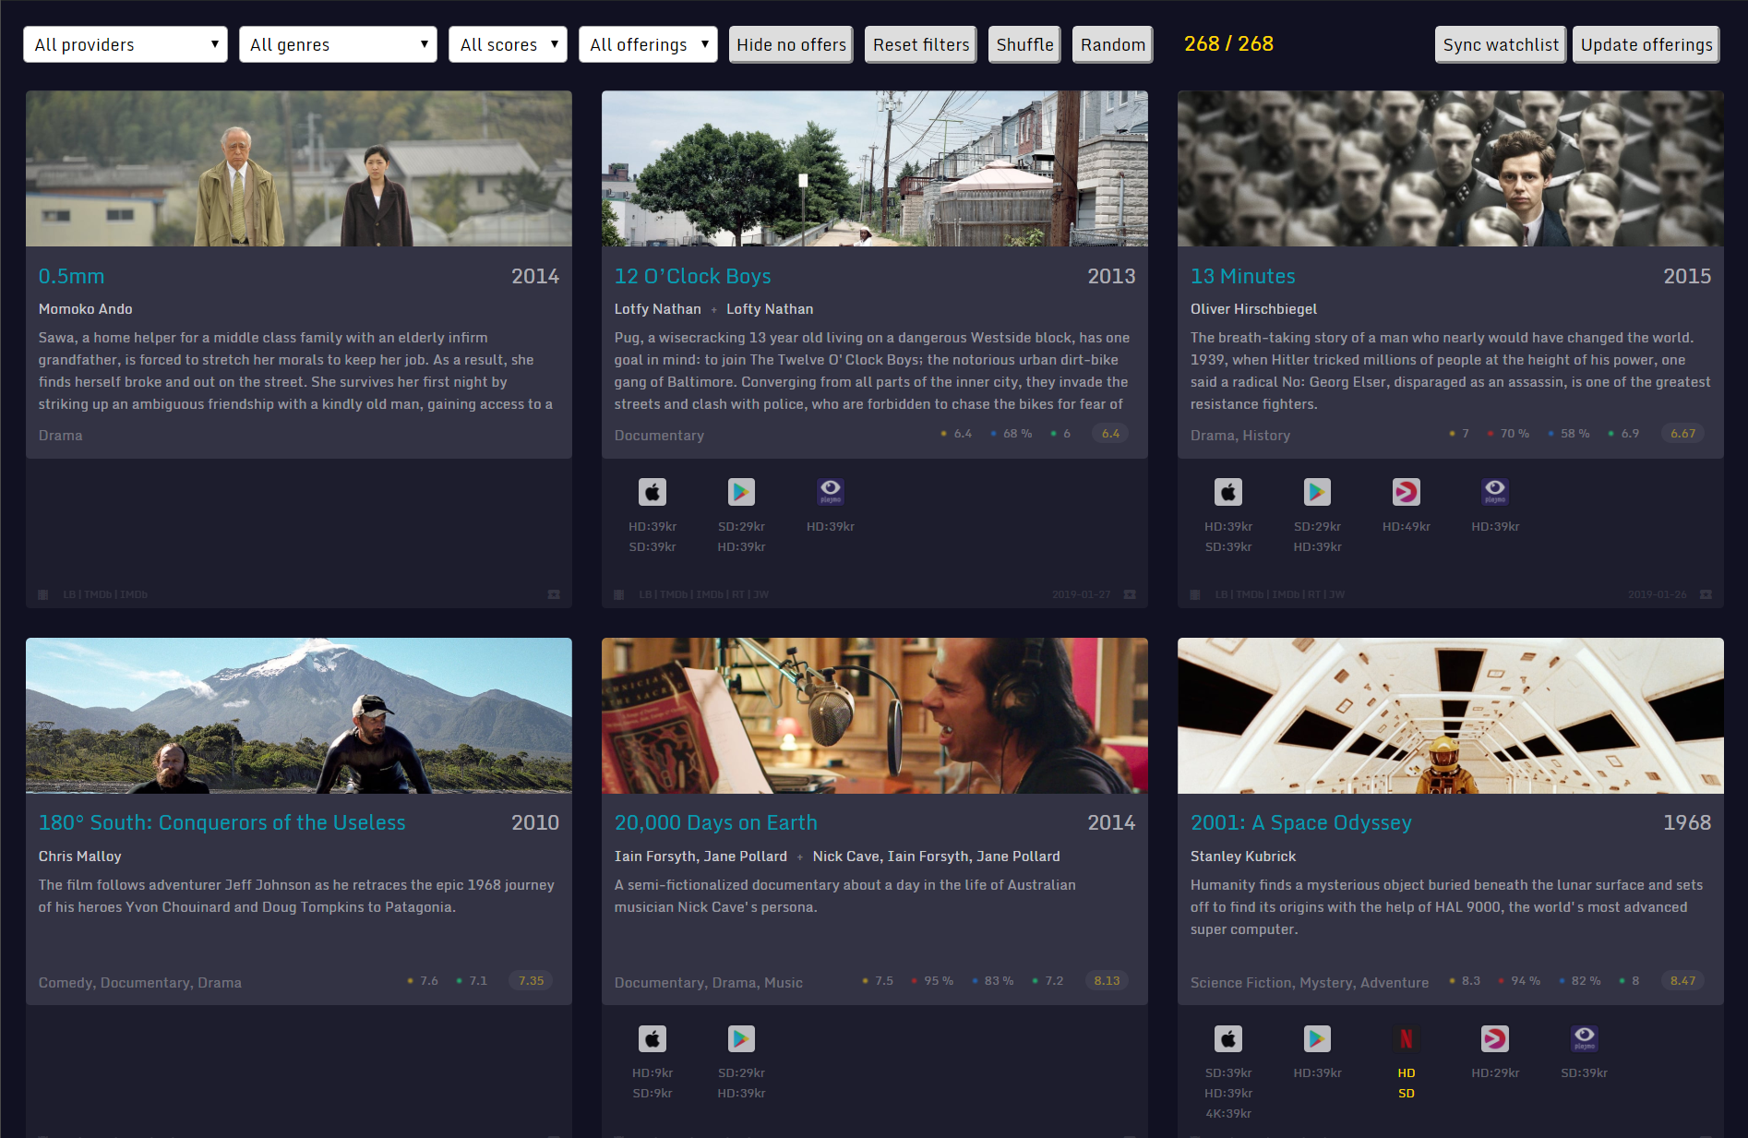Click director name Stanley Kubrick

[1243, 856]
